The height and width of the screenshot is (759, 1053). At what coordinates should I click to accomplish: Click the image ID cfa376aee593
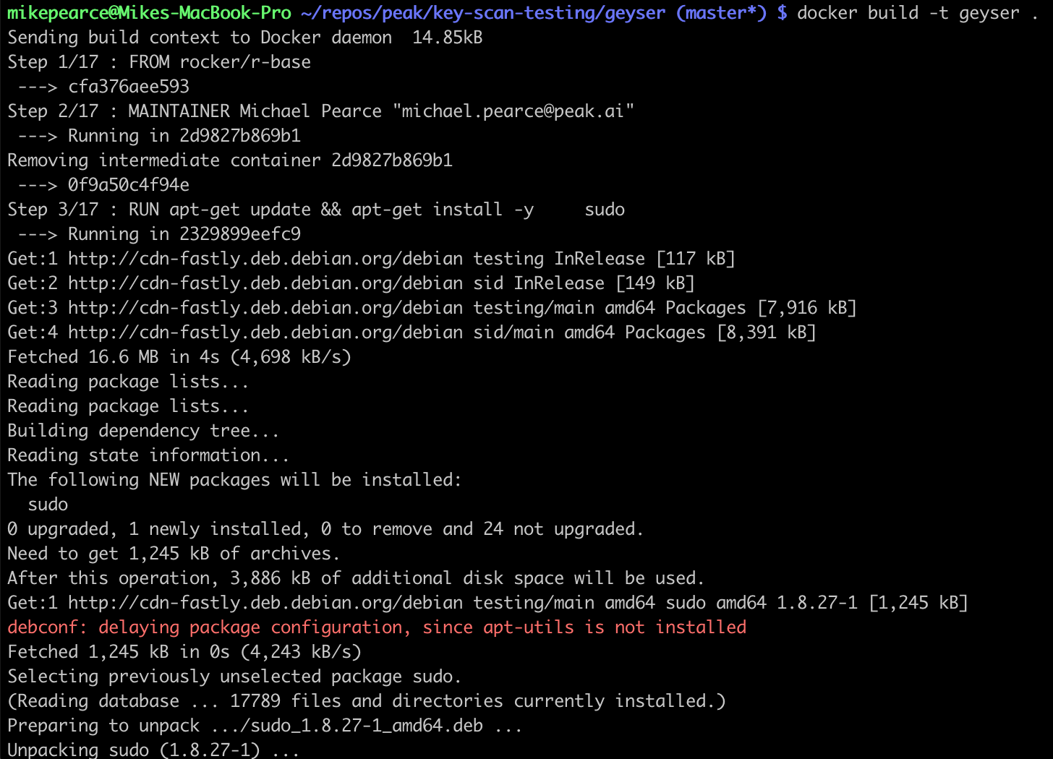129,87
